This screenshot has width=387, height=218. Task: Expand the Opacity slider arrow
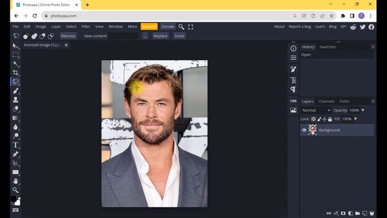pyautogui.click(x=363, y=110)
